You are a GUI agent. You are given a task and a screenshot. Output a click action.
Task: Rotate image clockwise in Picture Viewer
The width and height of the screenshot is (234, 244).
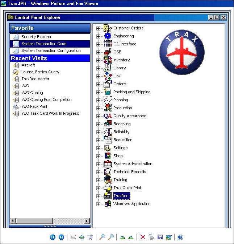(x=122, y=237)
